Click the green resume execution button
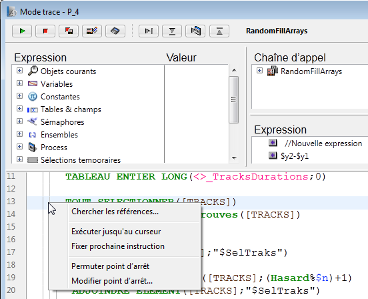 [x=22, y=31]
